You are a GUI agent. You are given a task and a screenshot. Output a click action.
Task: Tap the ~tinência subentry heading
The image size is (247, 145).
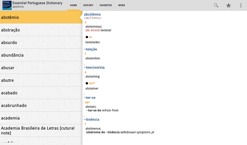(x=92, y=119)
